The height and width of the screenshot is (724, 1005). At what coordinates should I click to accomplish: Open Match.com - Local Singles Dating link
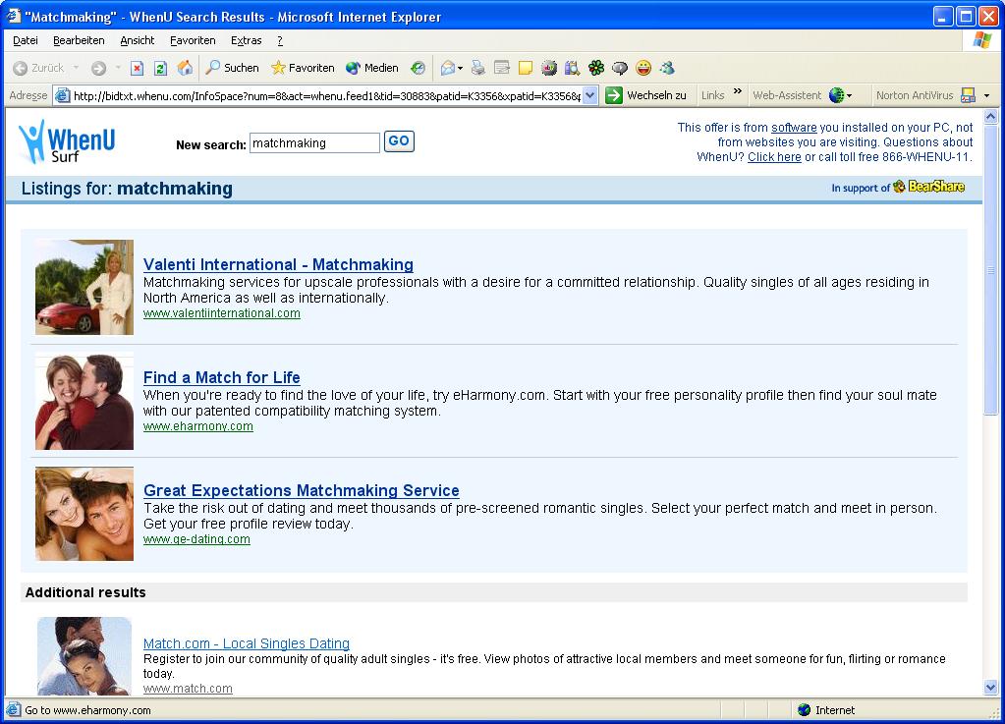tap(247, 643)
